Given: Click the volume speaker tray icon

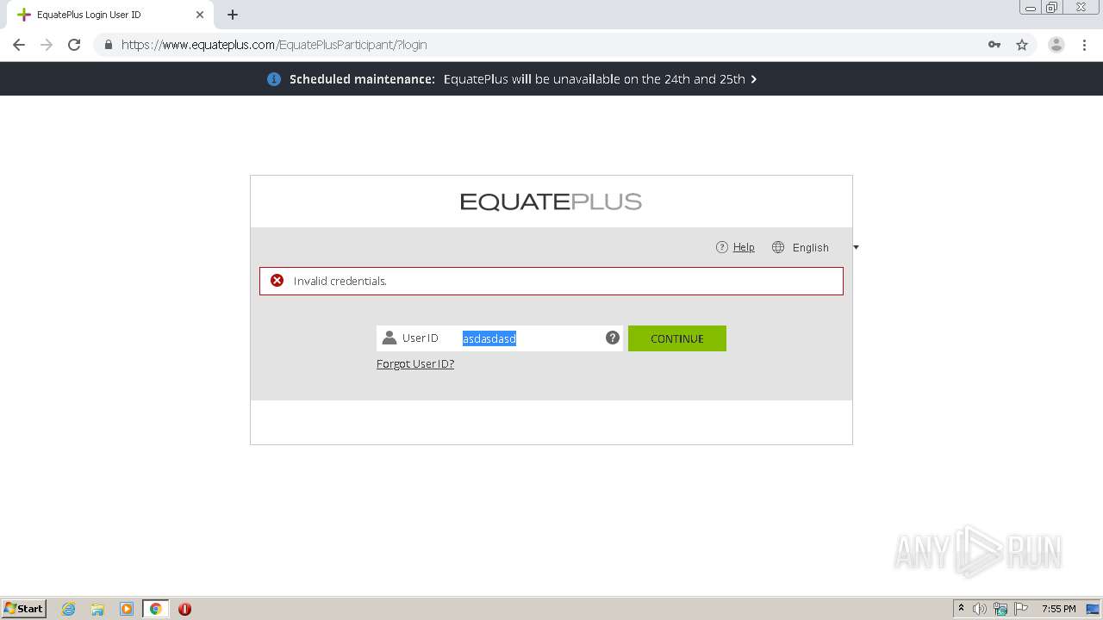Looking at the screenshot, I should coord(980,609).
